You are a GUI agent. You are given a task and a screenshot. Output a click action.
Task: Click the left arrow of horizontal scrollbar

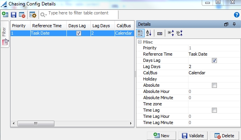[x=14, y=123]
